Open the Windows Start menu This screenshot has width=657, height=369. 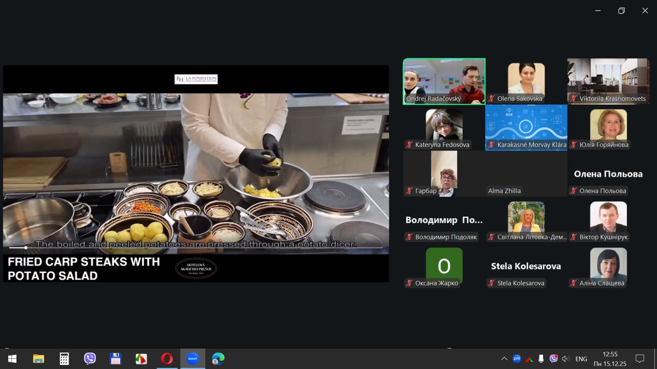coord(12,359)
